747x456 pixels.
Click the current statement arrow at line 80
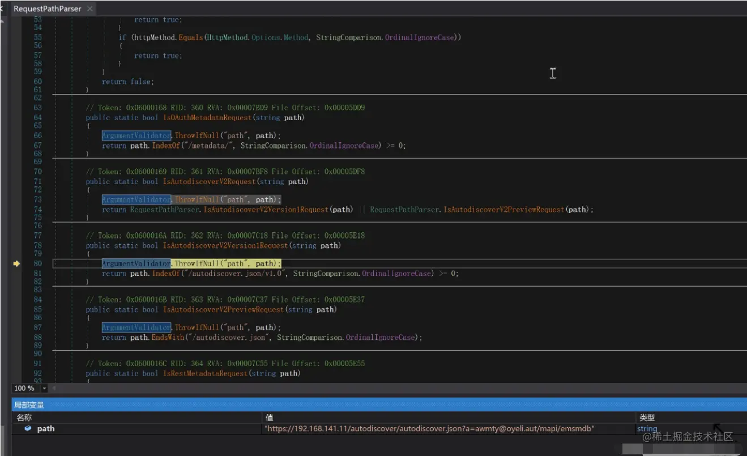click(16, 263)
